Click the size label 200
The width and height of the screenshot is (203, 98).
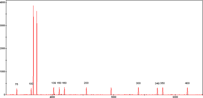86,83
